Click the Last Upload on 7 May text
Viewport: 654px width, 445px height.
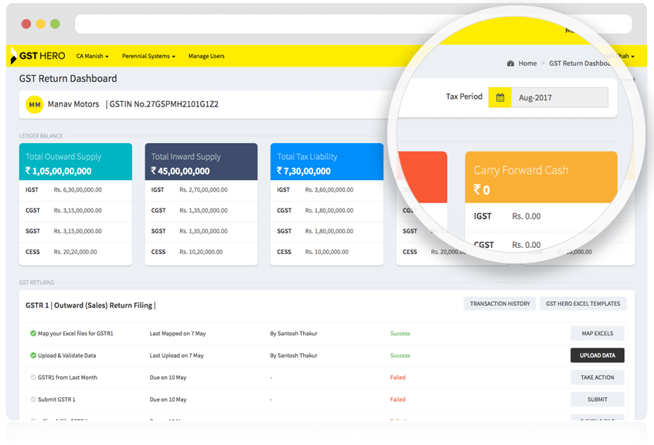tap(176, 355)
